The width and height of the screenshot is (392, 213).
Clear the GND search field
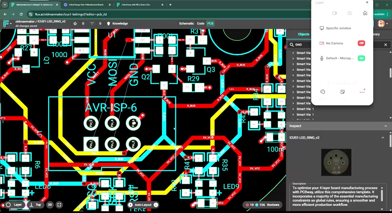coord(385,45)
